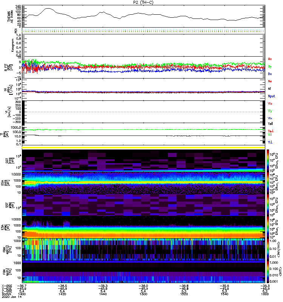Click the "1420" time tick label
This screenshot has height=302, width=283.
(62, 294)
